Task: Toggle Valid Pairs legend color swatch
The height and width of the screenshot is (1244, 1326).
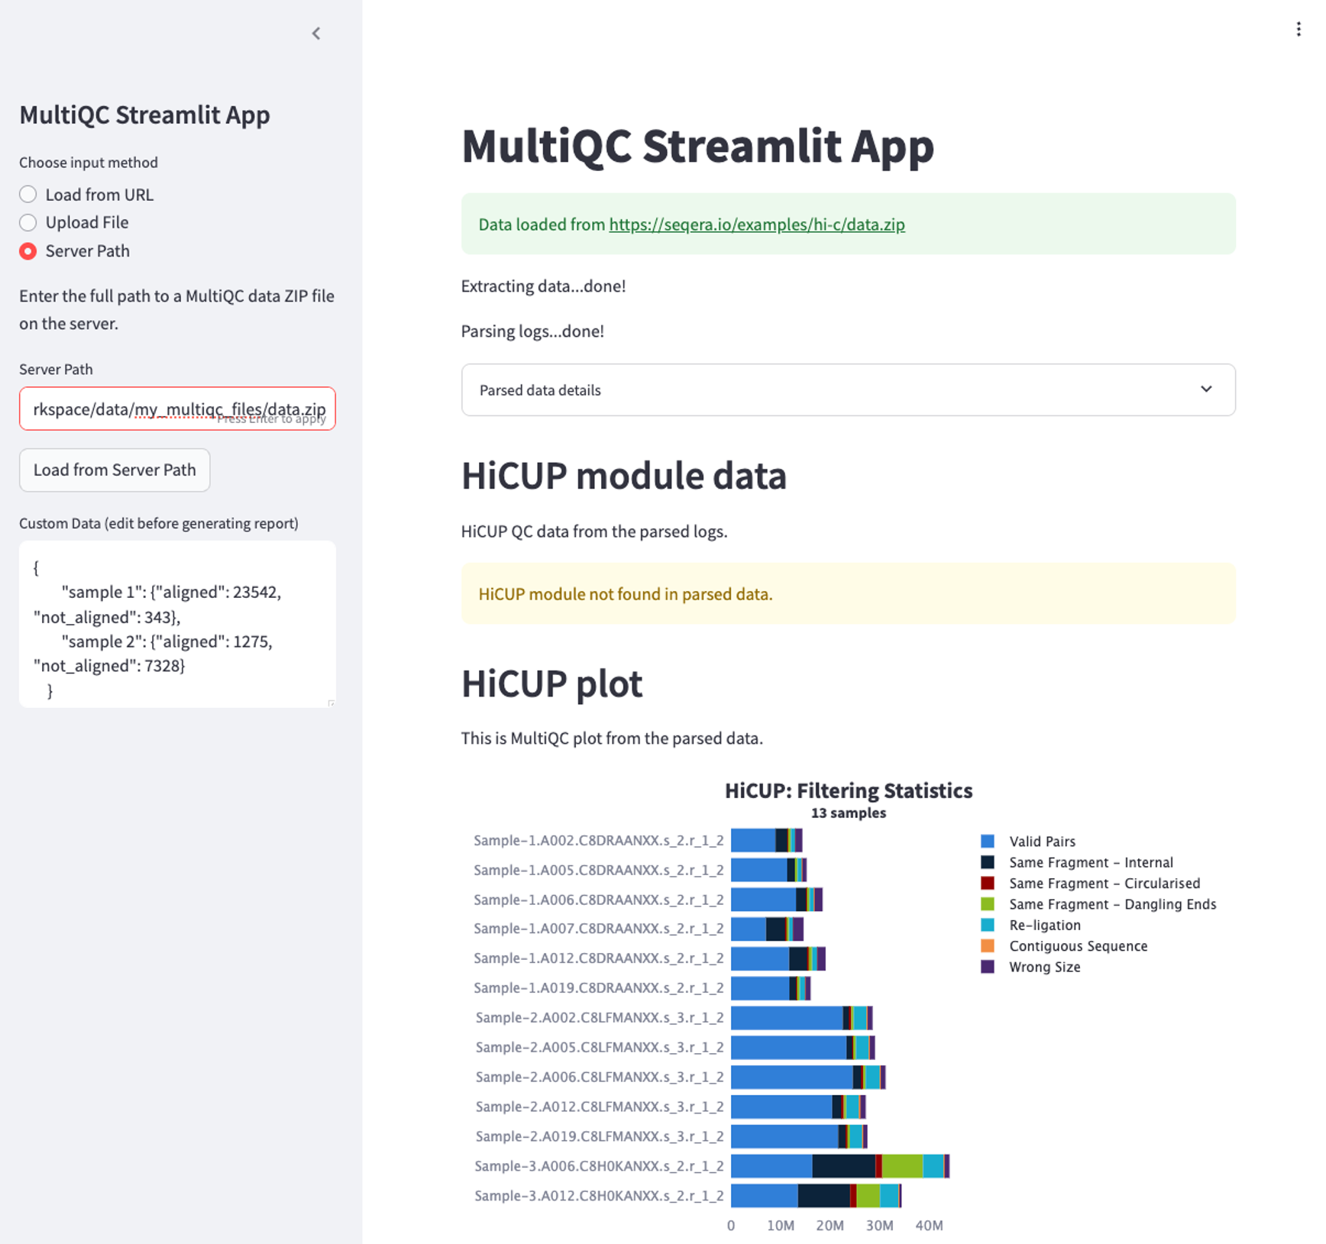Action: coord(988,841)
